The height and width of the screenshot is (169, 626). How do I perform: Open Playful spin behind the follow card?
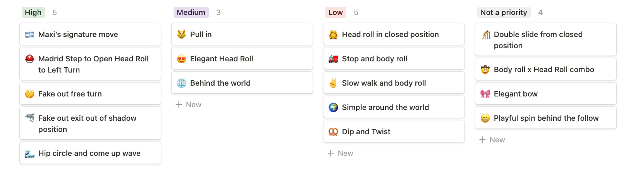[x=546, y=118]
